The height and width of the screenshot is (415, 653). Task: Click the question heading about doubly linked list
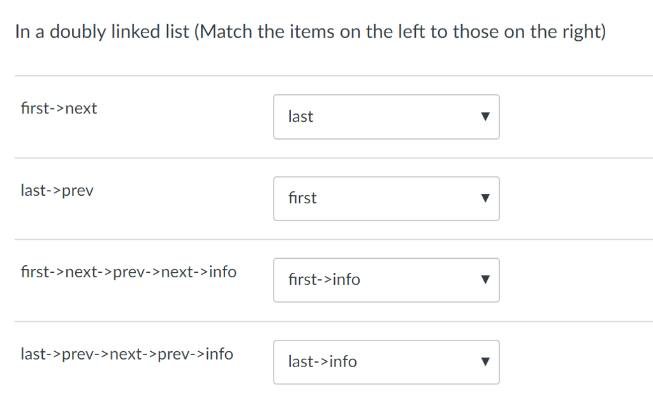pos(310,33)
